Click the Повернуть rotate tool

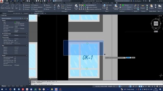[35, 5]
